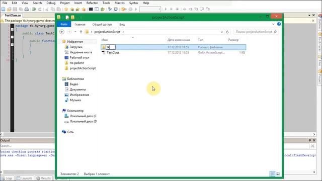This screenshot has width=322, height=181.
Task: Click the Cut scissors icon in FlashDevelop toolbar
Action: point(47,9)
